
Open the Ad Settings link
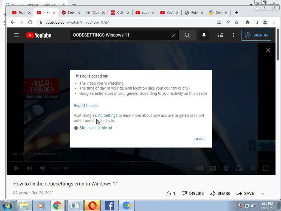click(x=108, y=115)
